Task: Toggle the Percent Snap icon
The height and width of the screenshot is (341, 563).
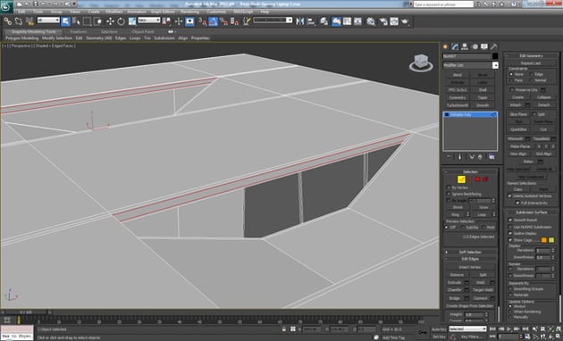Action: pyautogui.click(x=224, y=21)
